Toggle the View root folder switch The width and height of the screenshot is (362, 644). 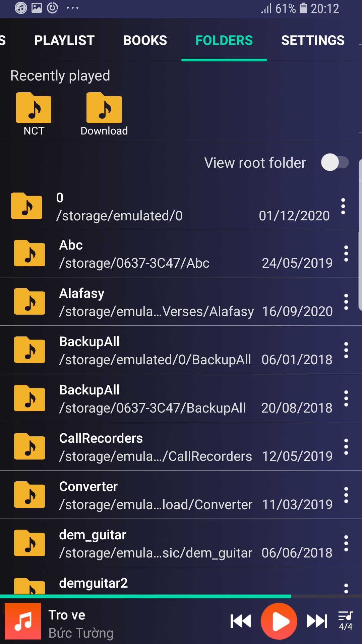pyautogui.click(x=335, y=163)
